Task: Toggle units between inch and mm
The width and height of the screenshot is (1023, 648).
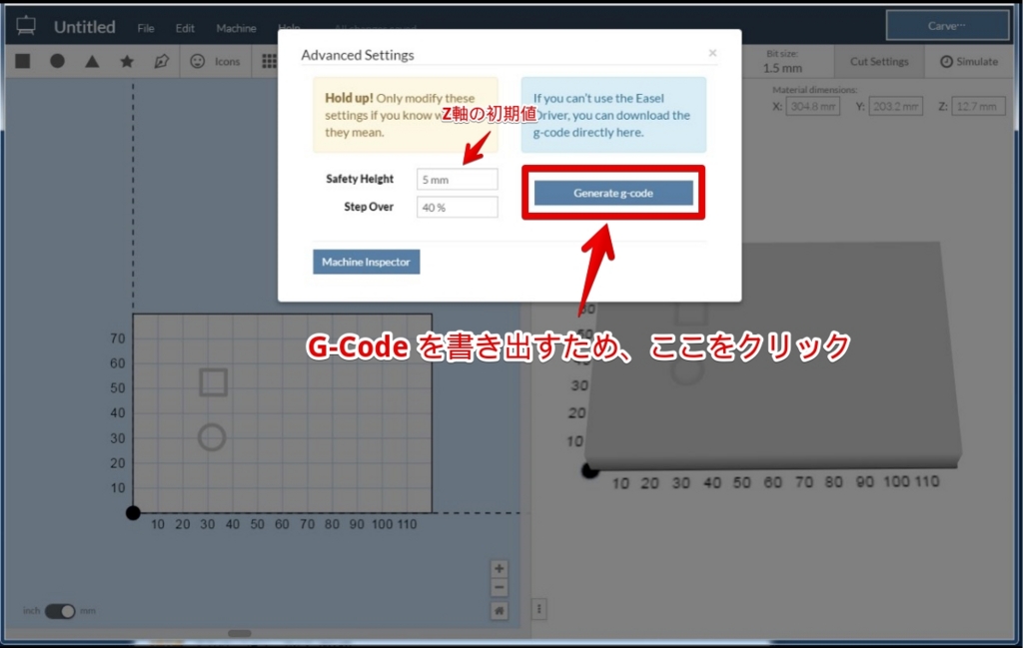Action: tap(60, 611)
